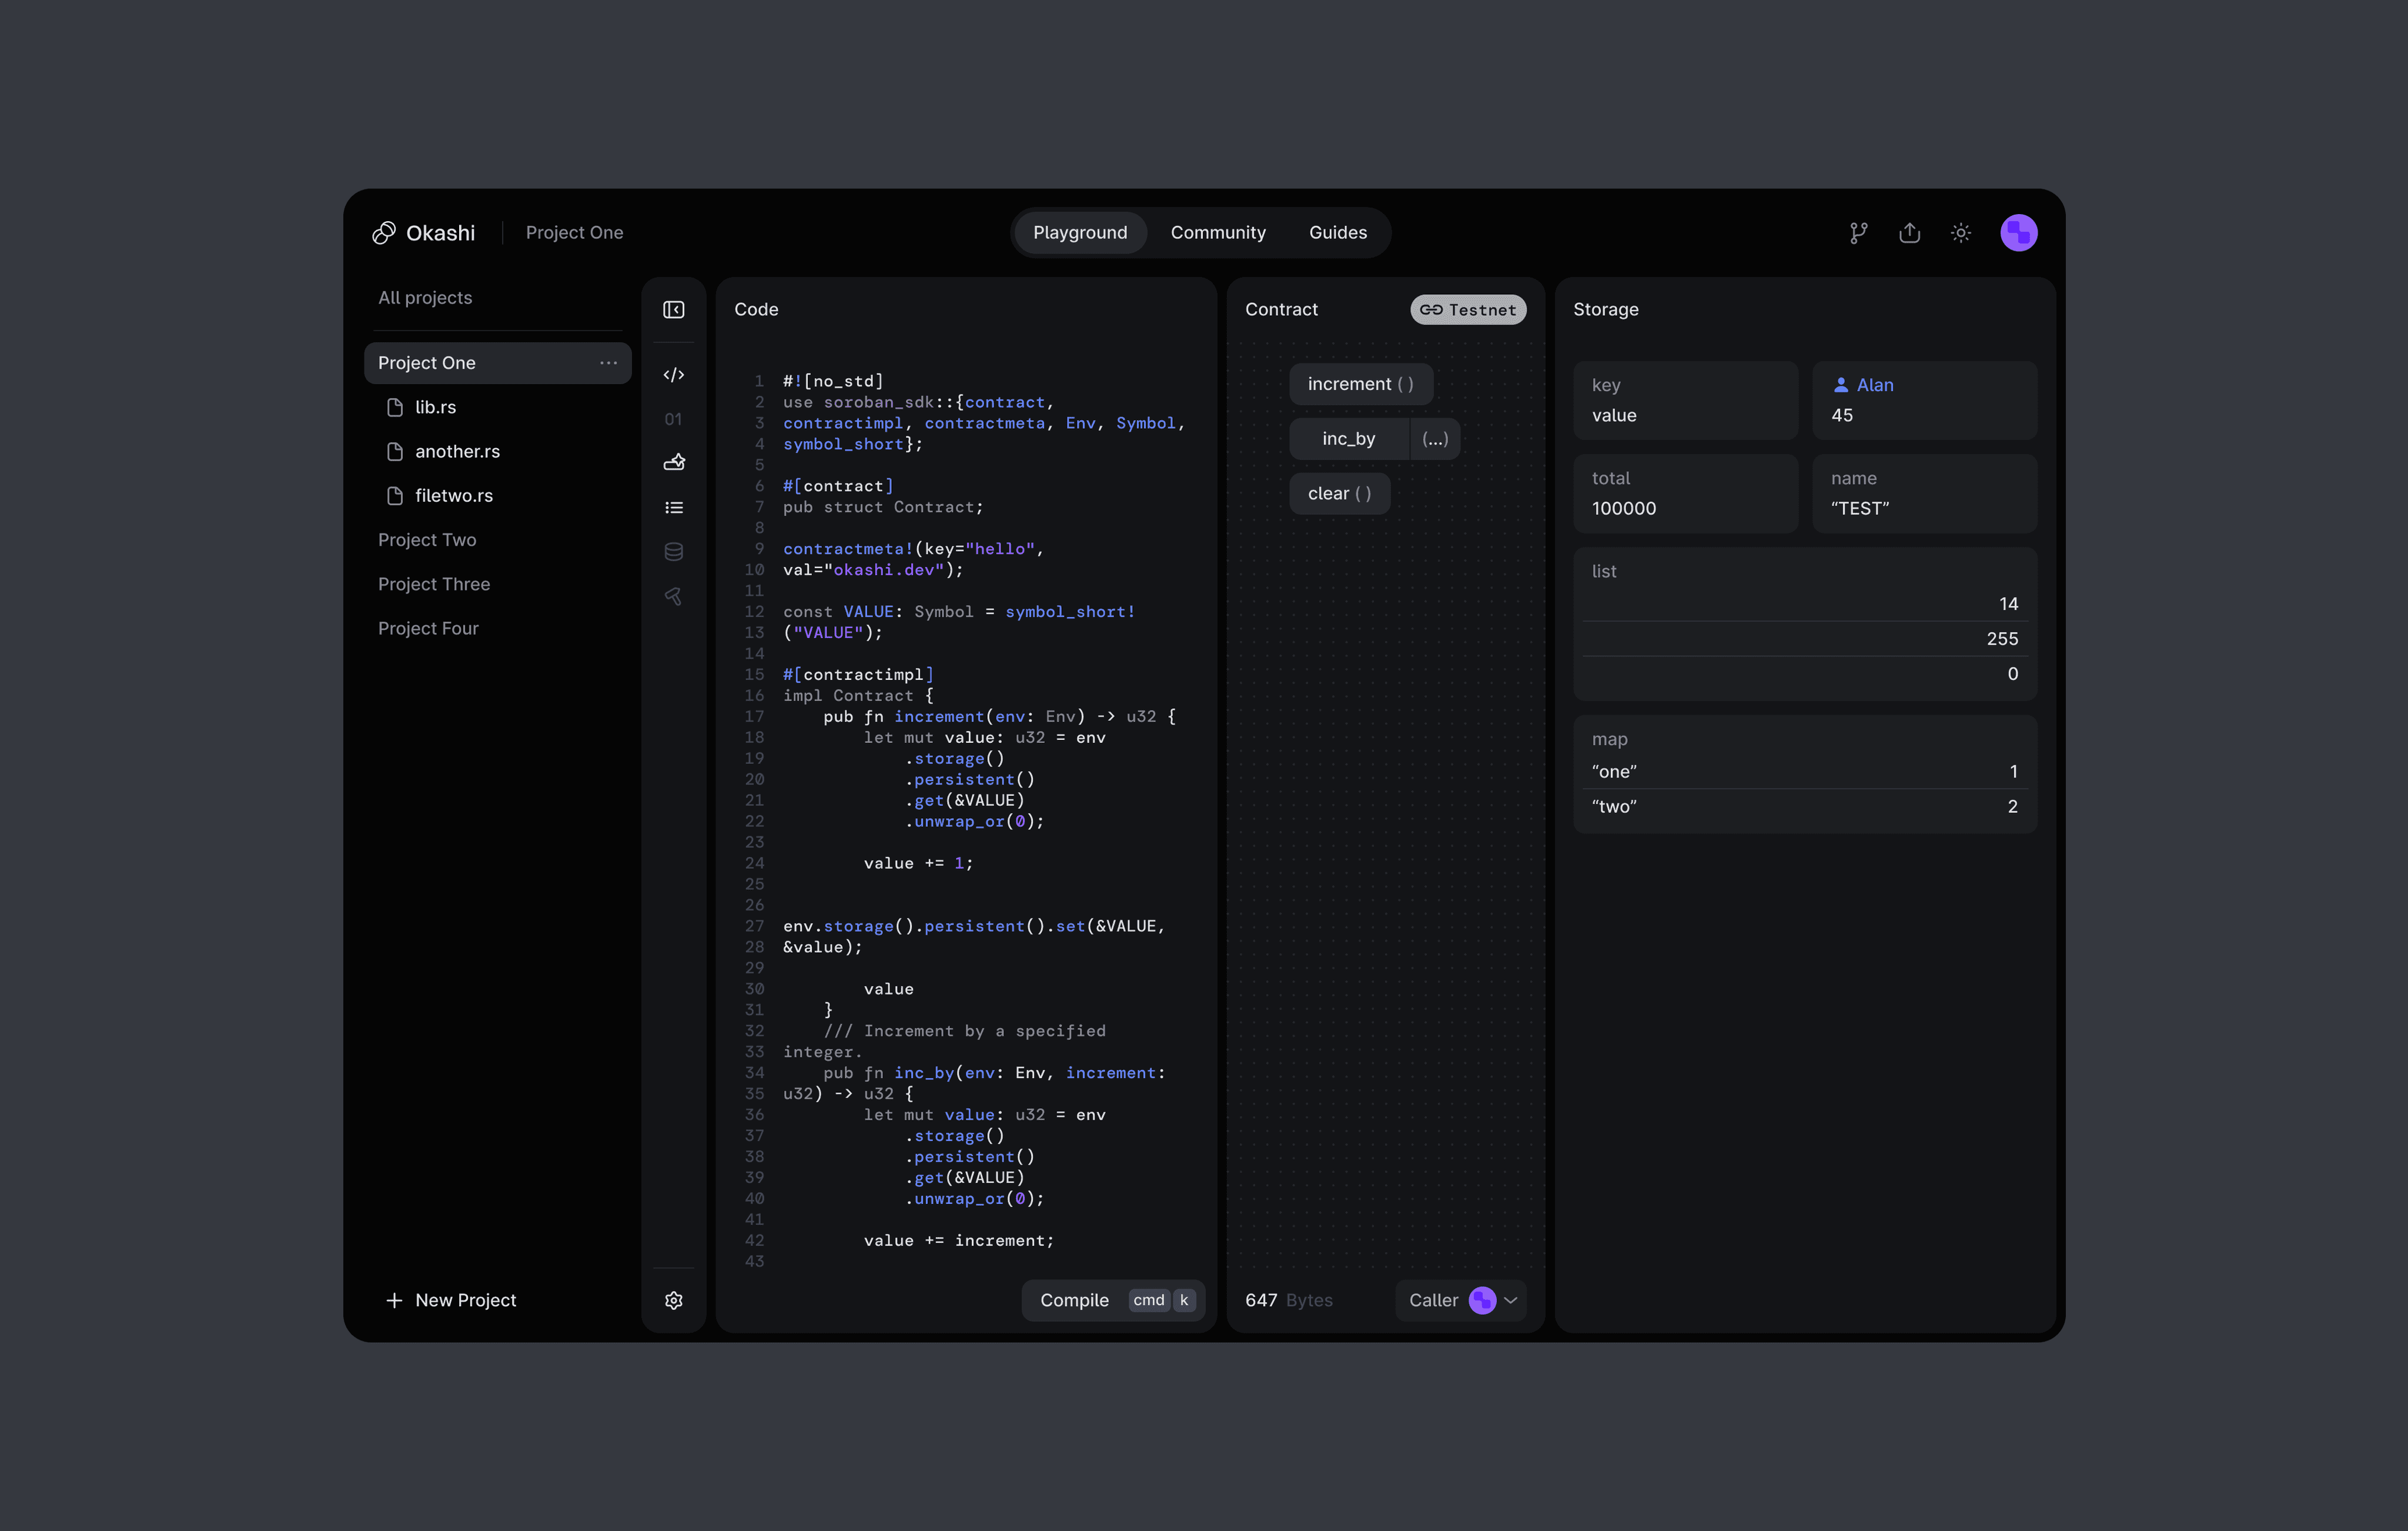The image size is (2408, 1531).
Task: Open the database storage icon
Action: 673,551
